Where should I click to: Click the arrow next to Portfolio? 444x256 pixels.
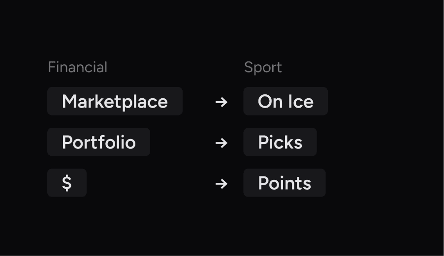click(222, 142)
